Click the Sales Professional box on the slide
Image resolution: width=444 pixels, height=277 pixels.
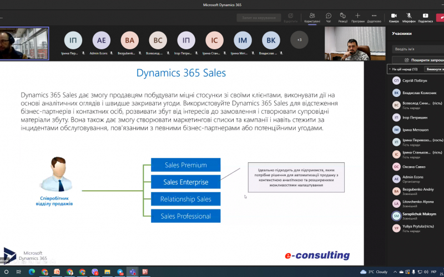click(186, 216)
